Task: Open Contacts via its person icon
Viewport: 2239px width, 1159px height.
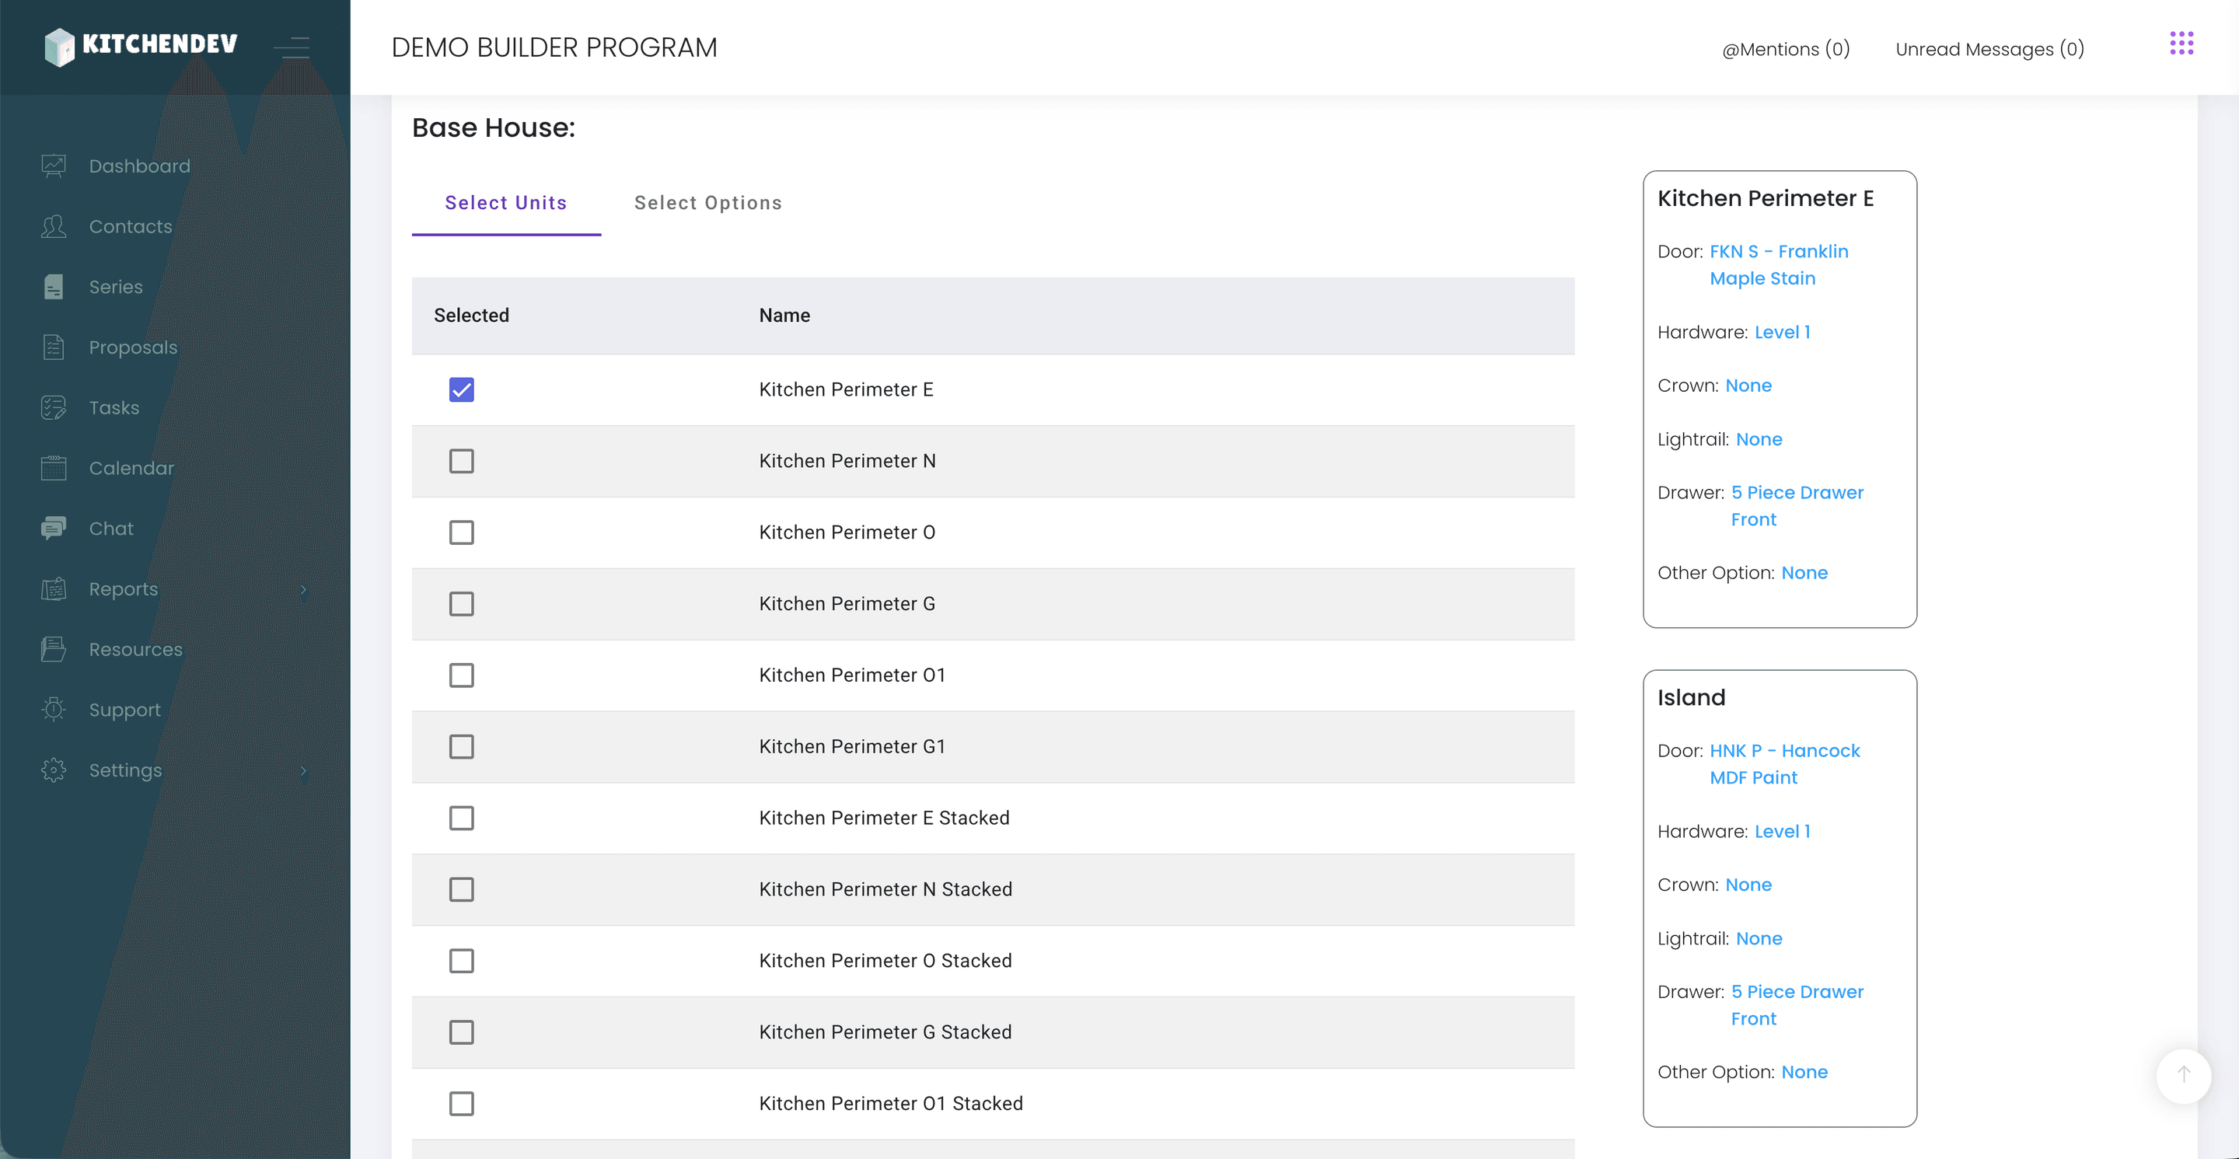Action: [54, 226]
